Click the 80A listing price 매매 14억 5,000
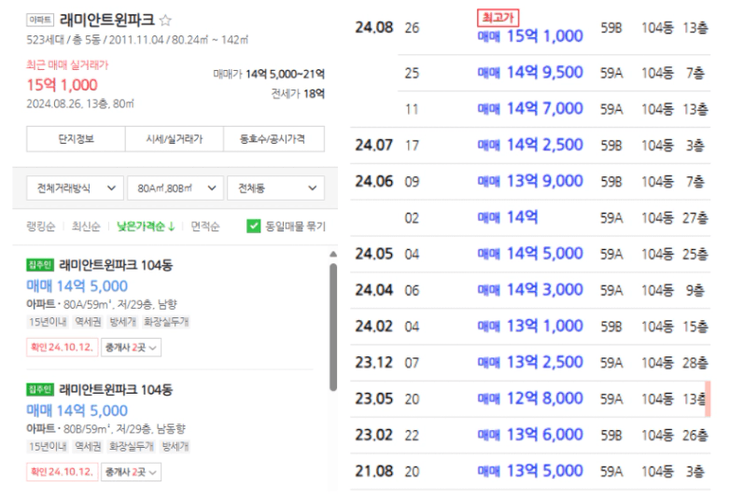 tap(77, 286)
